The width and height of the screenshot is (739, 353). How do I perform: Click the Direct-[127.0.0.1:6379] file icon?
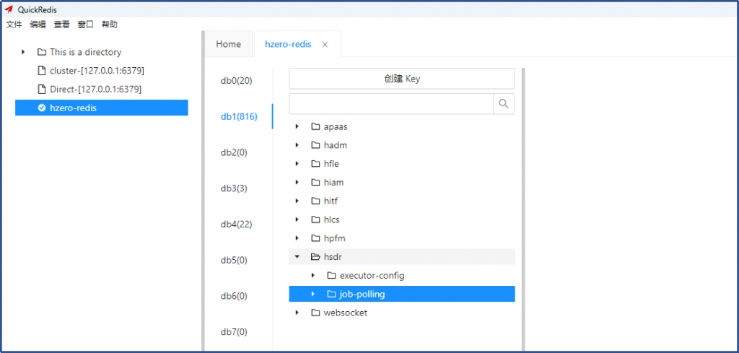coord(42,90)
